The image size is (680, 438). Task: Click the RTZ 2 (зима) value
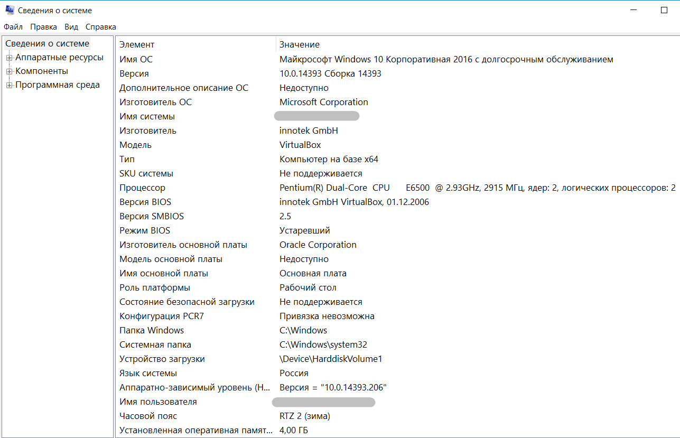point(305,416)
